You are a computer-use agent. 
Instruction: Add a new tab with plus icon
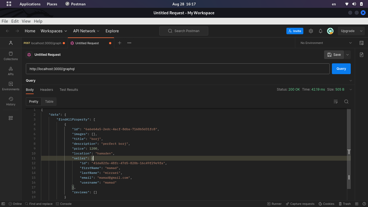click(120, 43)
